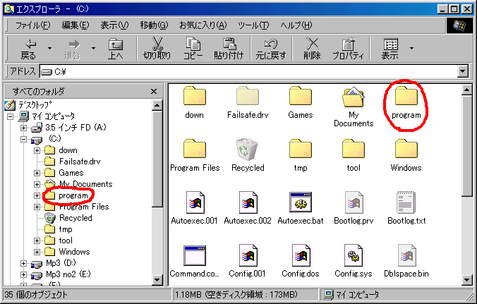Click the 戻る back toolbar button
Screen dimensions: 477x304
[x=28, y=49]
